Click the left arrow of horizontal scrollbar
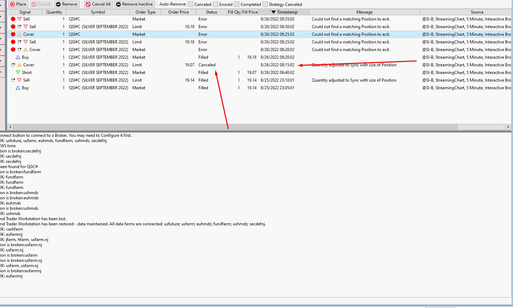This screenshot has height=308, width=513. click(x=10, y=127)
